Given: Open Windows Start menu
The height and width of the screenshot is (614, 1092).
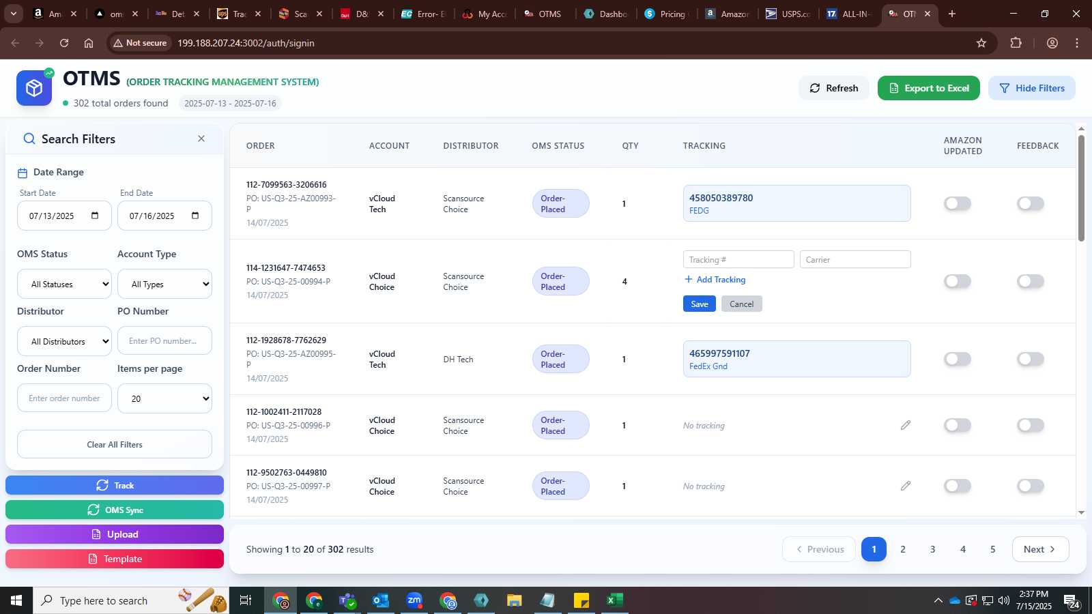Looking at the screenshot, I should pyautogui.click(x=16, y=600).
